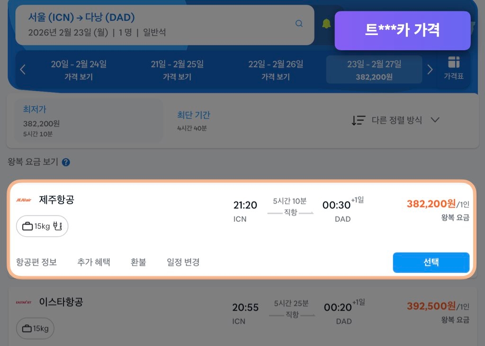Open the 환불 refund policy link
Image resolution: width=485 pixels, height=346 pixels.
click(138, 262)
